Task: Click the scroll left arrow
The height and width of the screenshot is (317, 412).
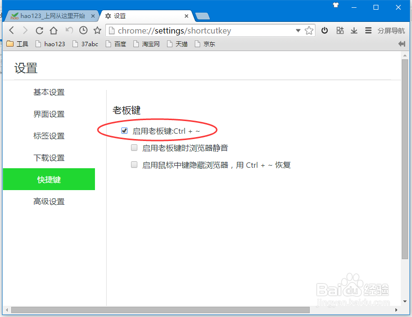Action: (6, 310)
